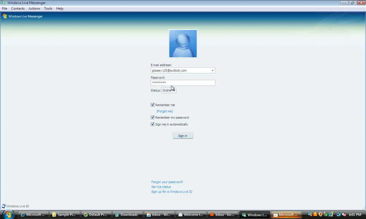Switch to Inbox - Windows Mail taskbar item
The height and width of the screenshot is (219, 366).
pyautogui.click(x=159, y=215)
